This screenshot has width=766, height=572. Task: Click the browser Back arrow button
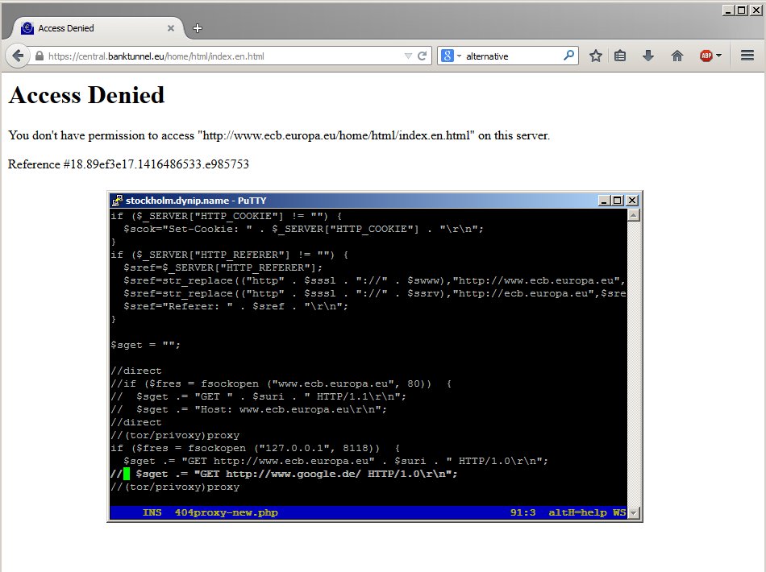(18, 56)
